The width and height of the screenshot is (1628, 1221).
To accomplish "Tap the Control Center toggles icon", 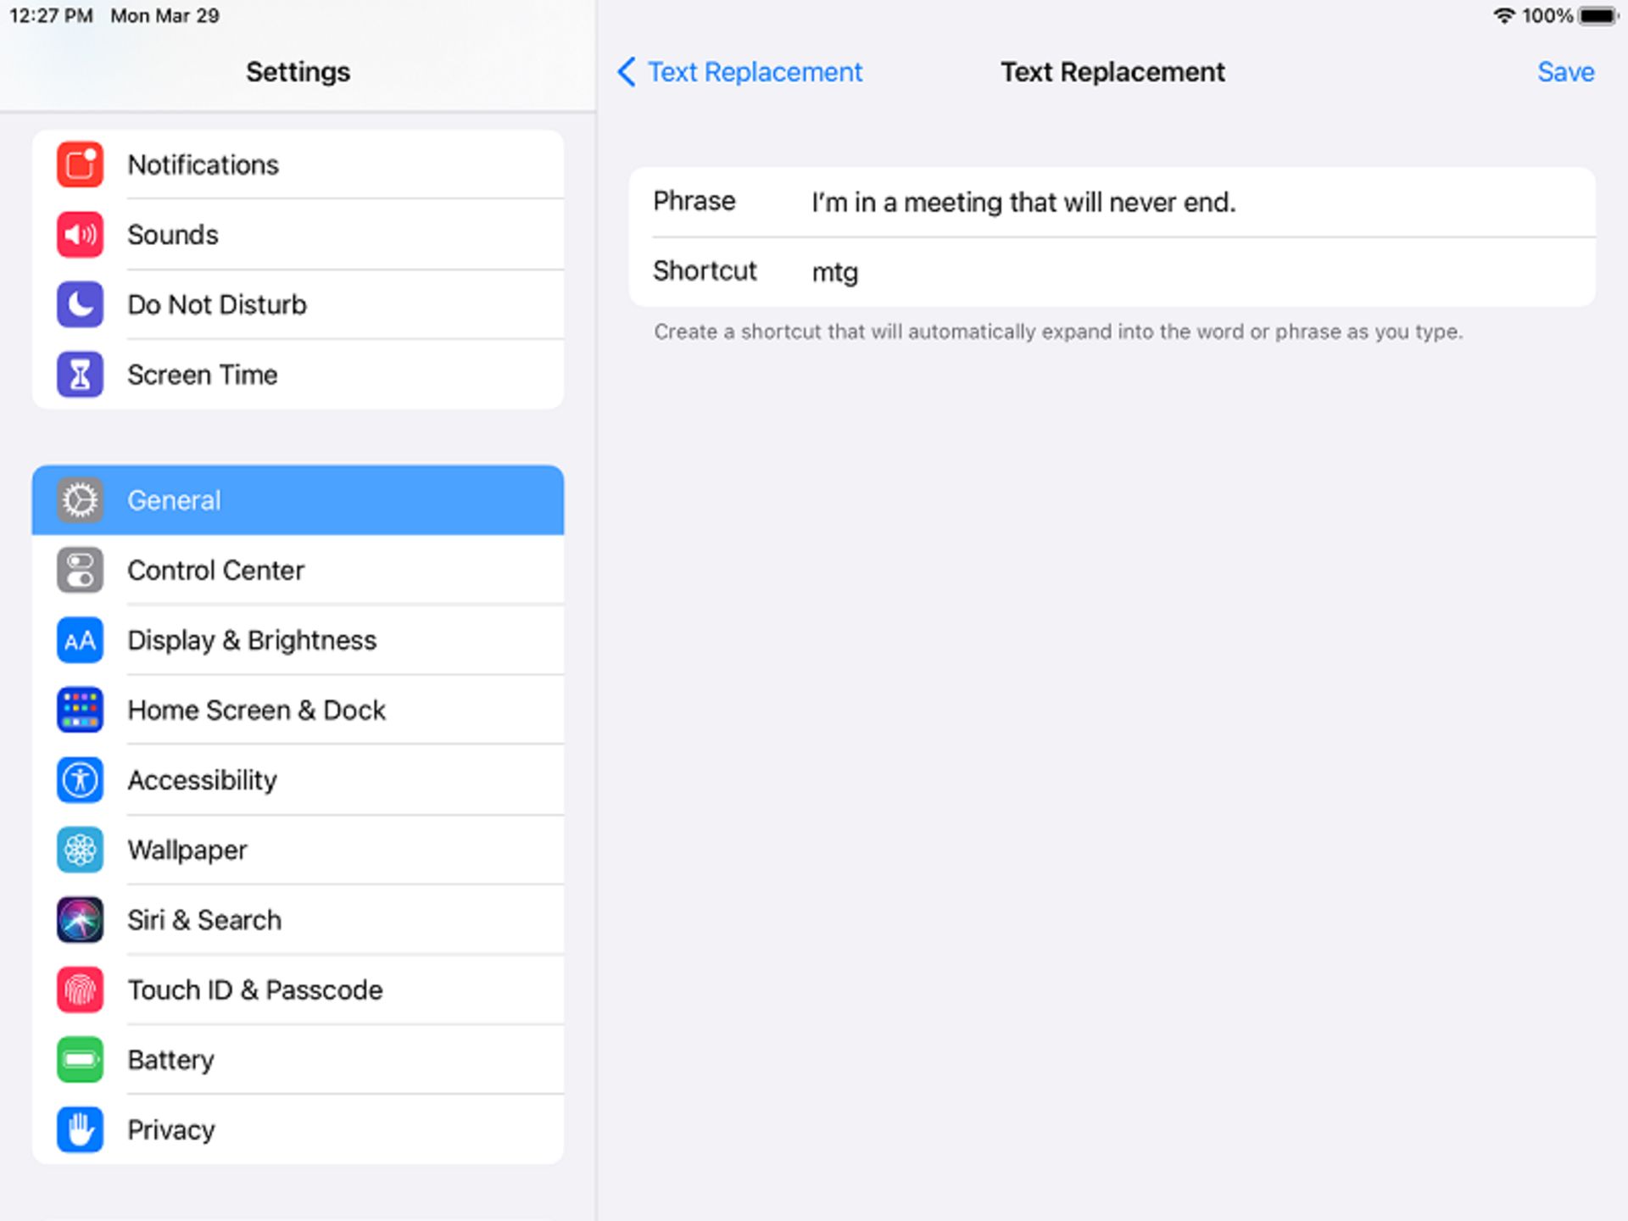I will click(80, 571).
